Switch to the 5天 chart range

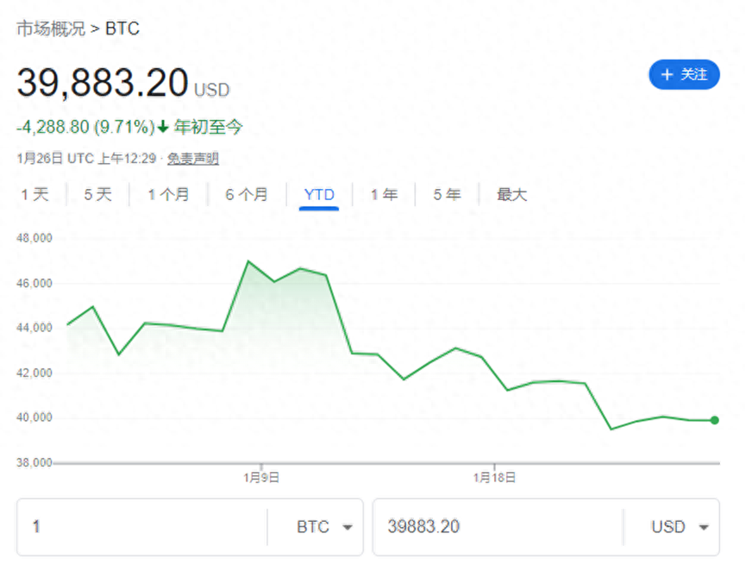tap(97, 194)
